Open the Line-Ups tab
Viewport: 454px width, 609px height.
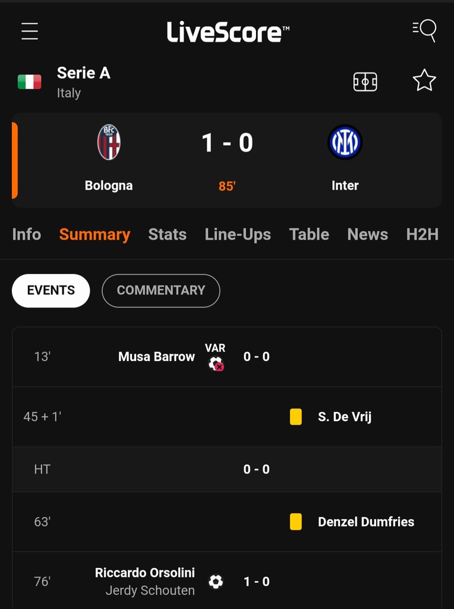(238, 234)
